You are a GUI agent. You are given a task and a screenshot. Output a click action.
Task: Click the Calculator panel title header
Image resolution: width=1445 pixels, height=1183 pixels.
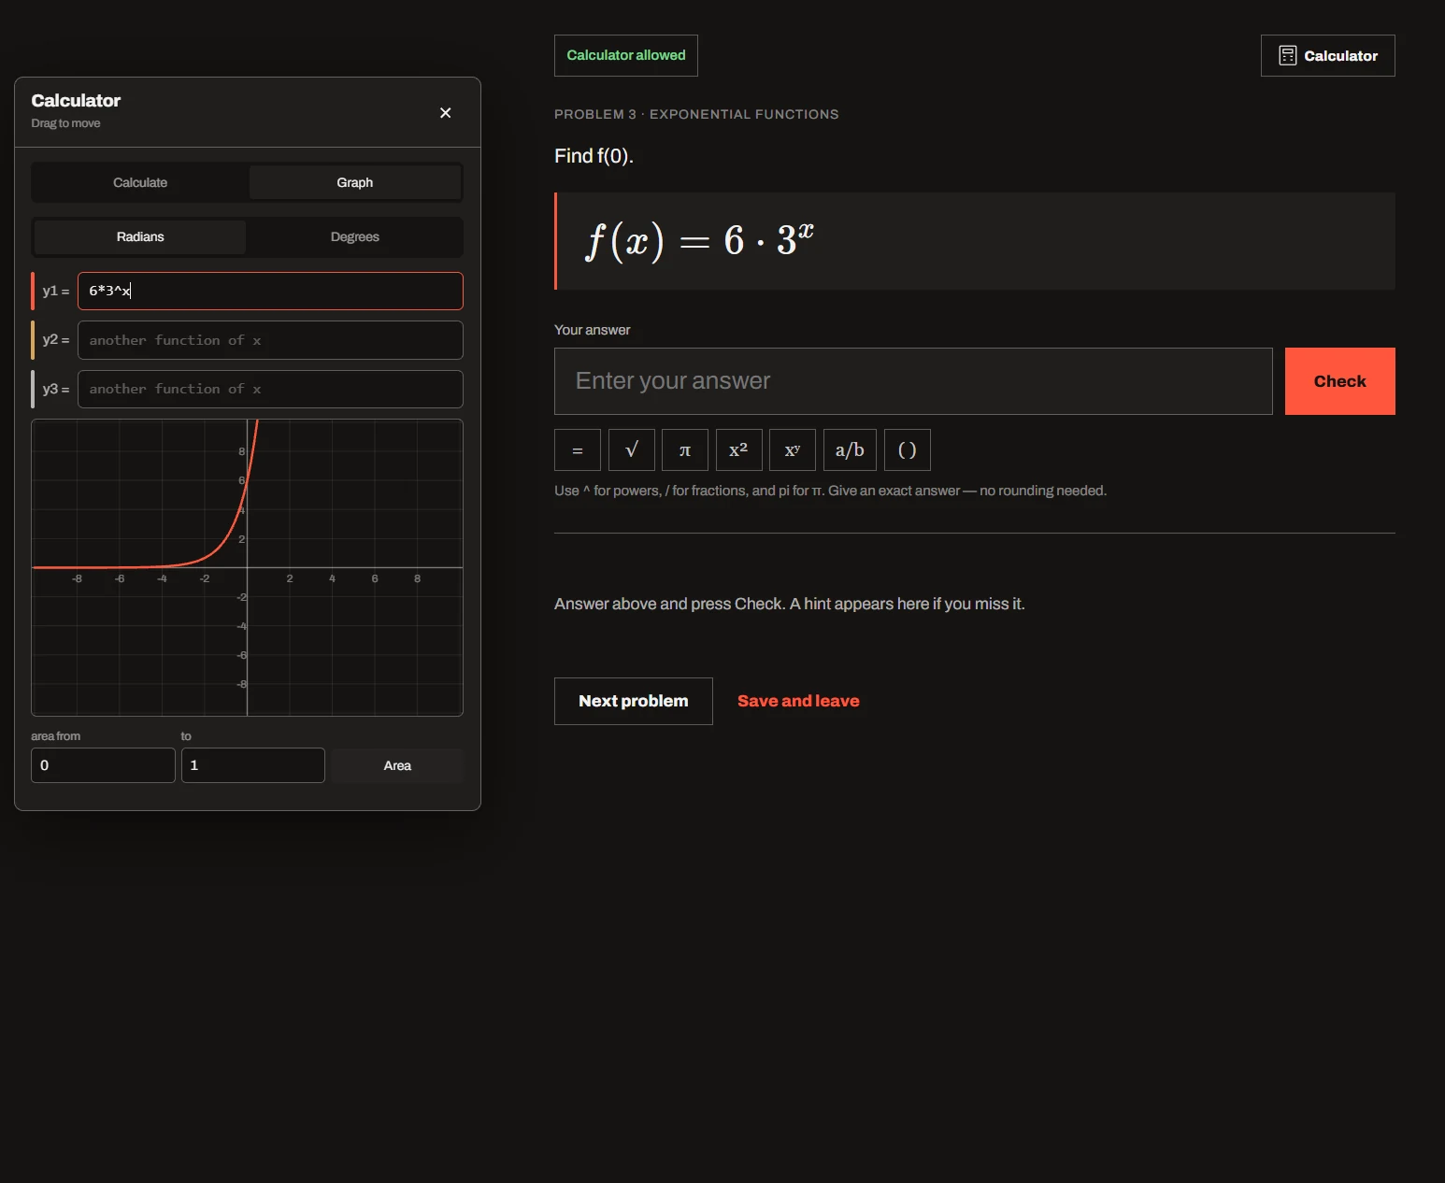(76, 100)
